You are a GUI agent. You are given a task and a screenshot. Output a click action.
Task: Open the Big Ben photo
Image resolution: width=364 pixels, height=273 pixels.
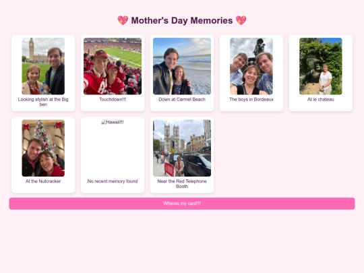coord(43,66)
